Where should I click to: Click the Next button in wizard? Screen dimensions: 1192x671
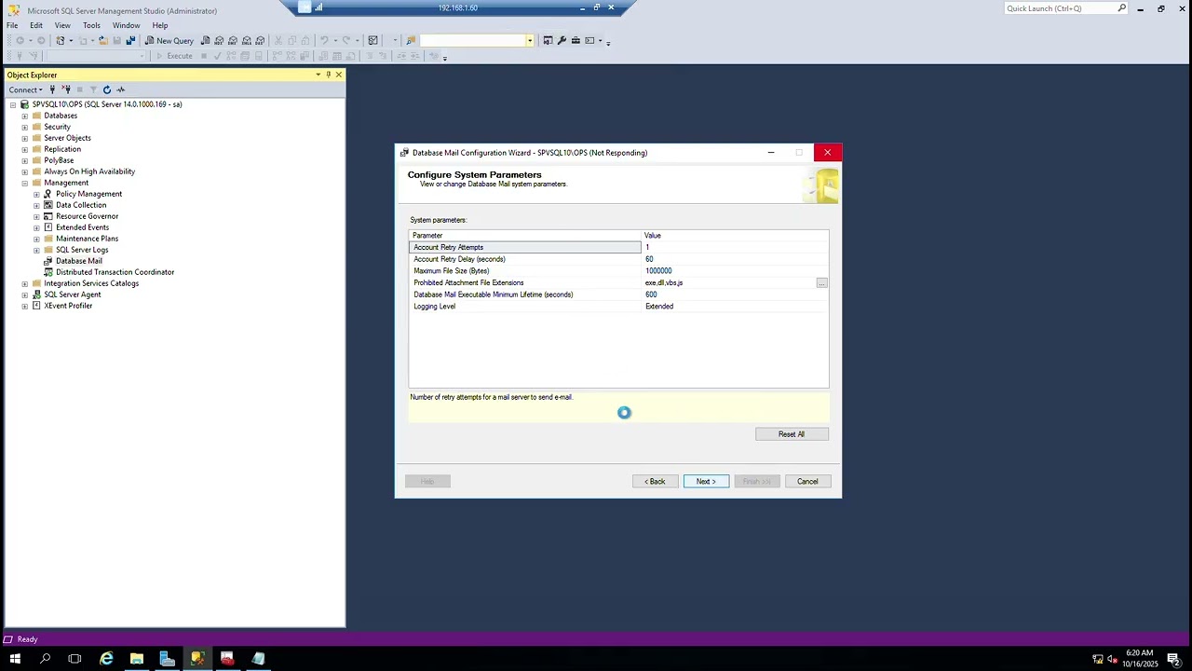pyautogui.click(x=706, y=482)
